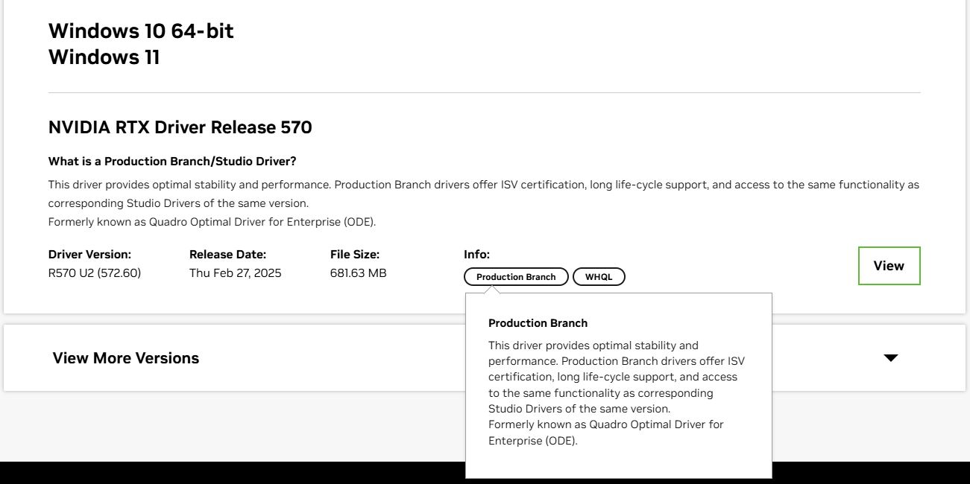The height and width of the screenshot is (484, 970).
Task: Click the Production Branch tooltip title
Action: coord(538,323)
